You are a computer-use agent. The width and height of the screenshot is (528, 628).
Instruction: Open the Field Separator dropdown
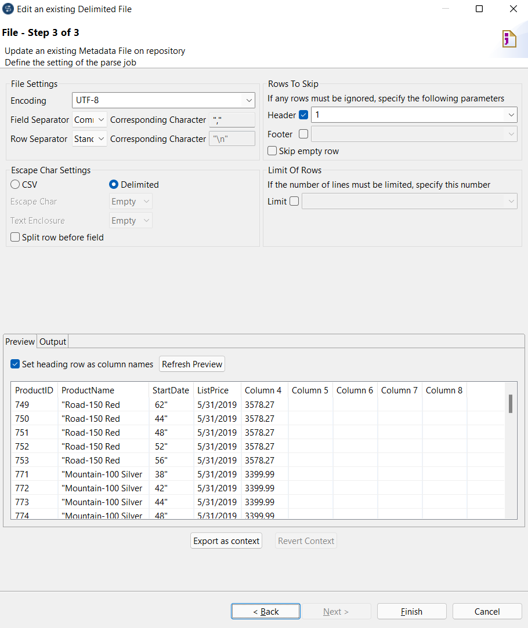point(89,120)
